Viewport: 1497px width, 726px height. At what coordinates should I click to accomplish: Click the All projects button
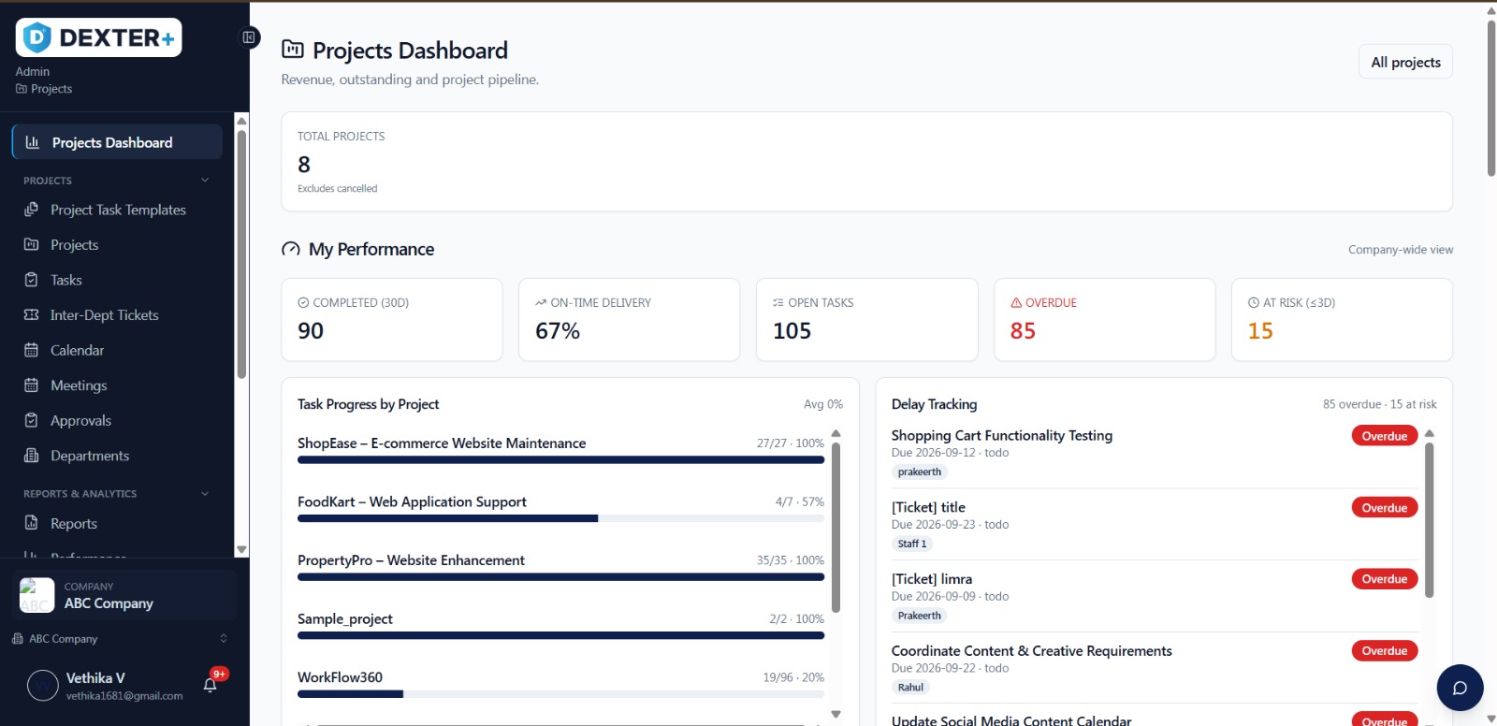(x=1405, y=62)
